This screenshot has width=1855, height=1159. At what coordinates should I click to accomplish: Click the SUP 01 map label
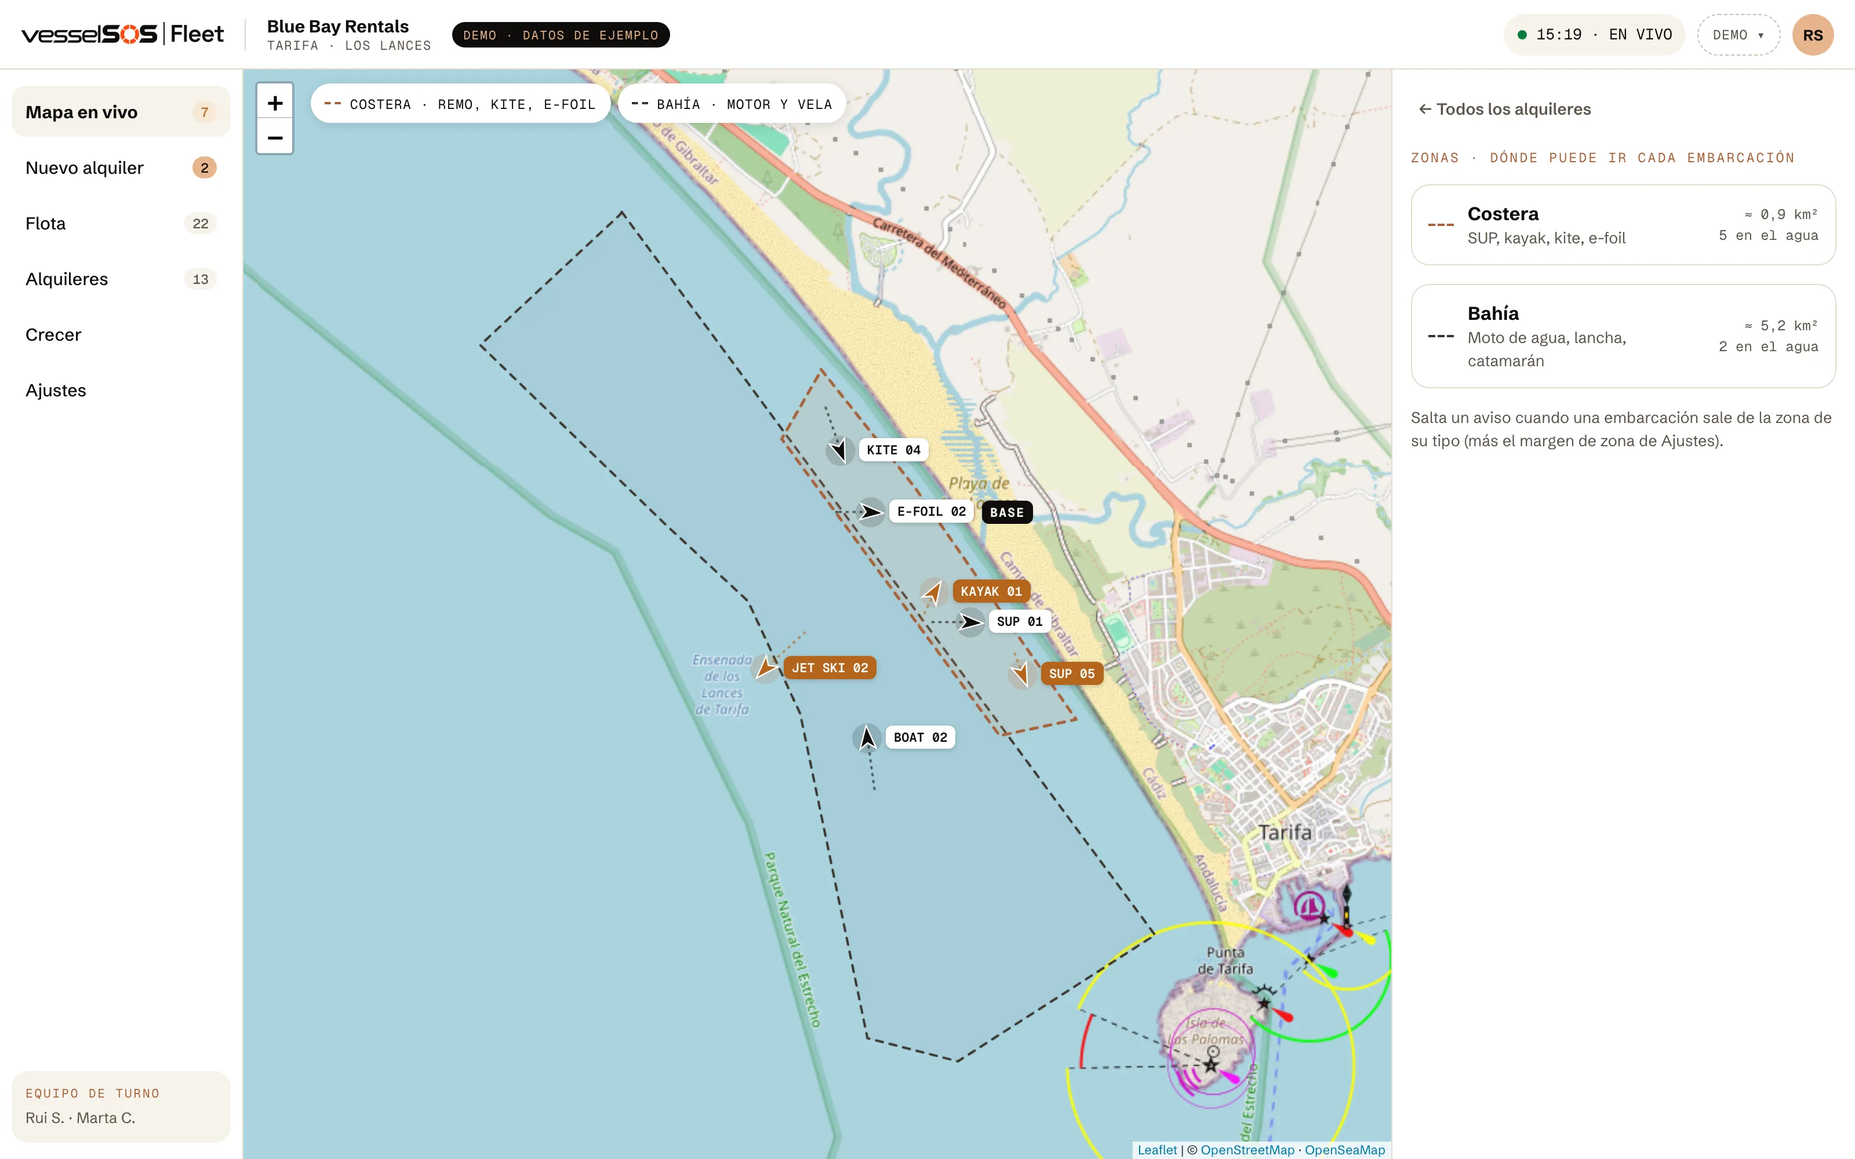pyautogui.click(x=1020, y=622)
